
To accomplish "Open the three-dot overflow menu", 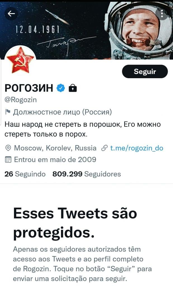I will click(162, 13).
